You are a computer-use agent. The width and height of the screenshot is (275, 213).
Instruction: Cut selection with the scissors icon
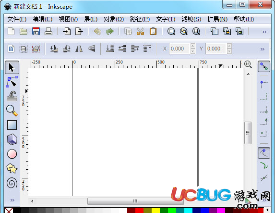click(x=140, y=31)
